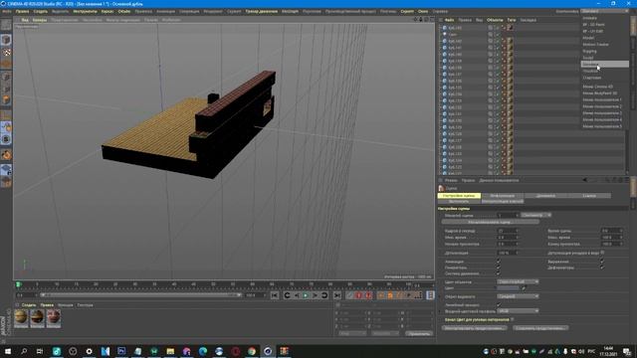
Task: Open the Обрез видового dropdown
Action: pos(518,296)
